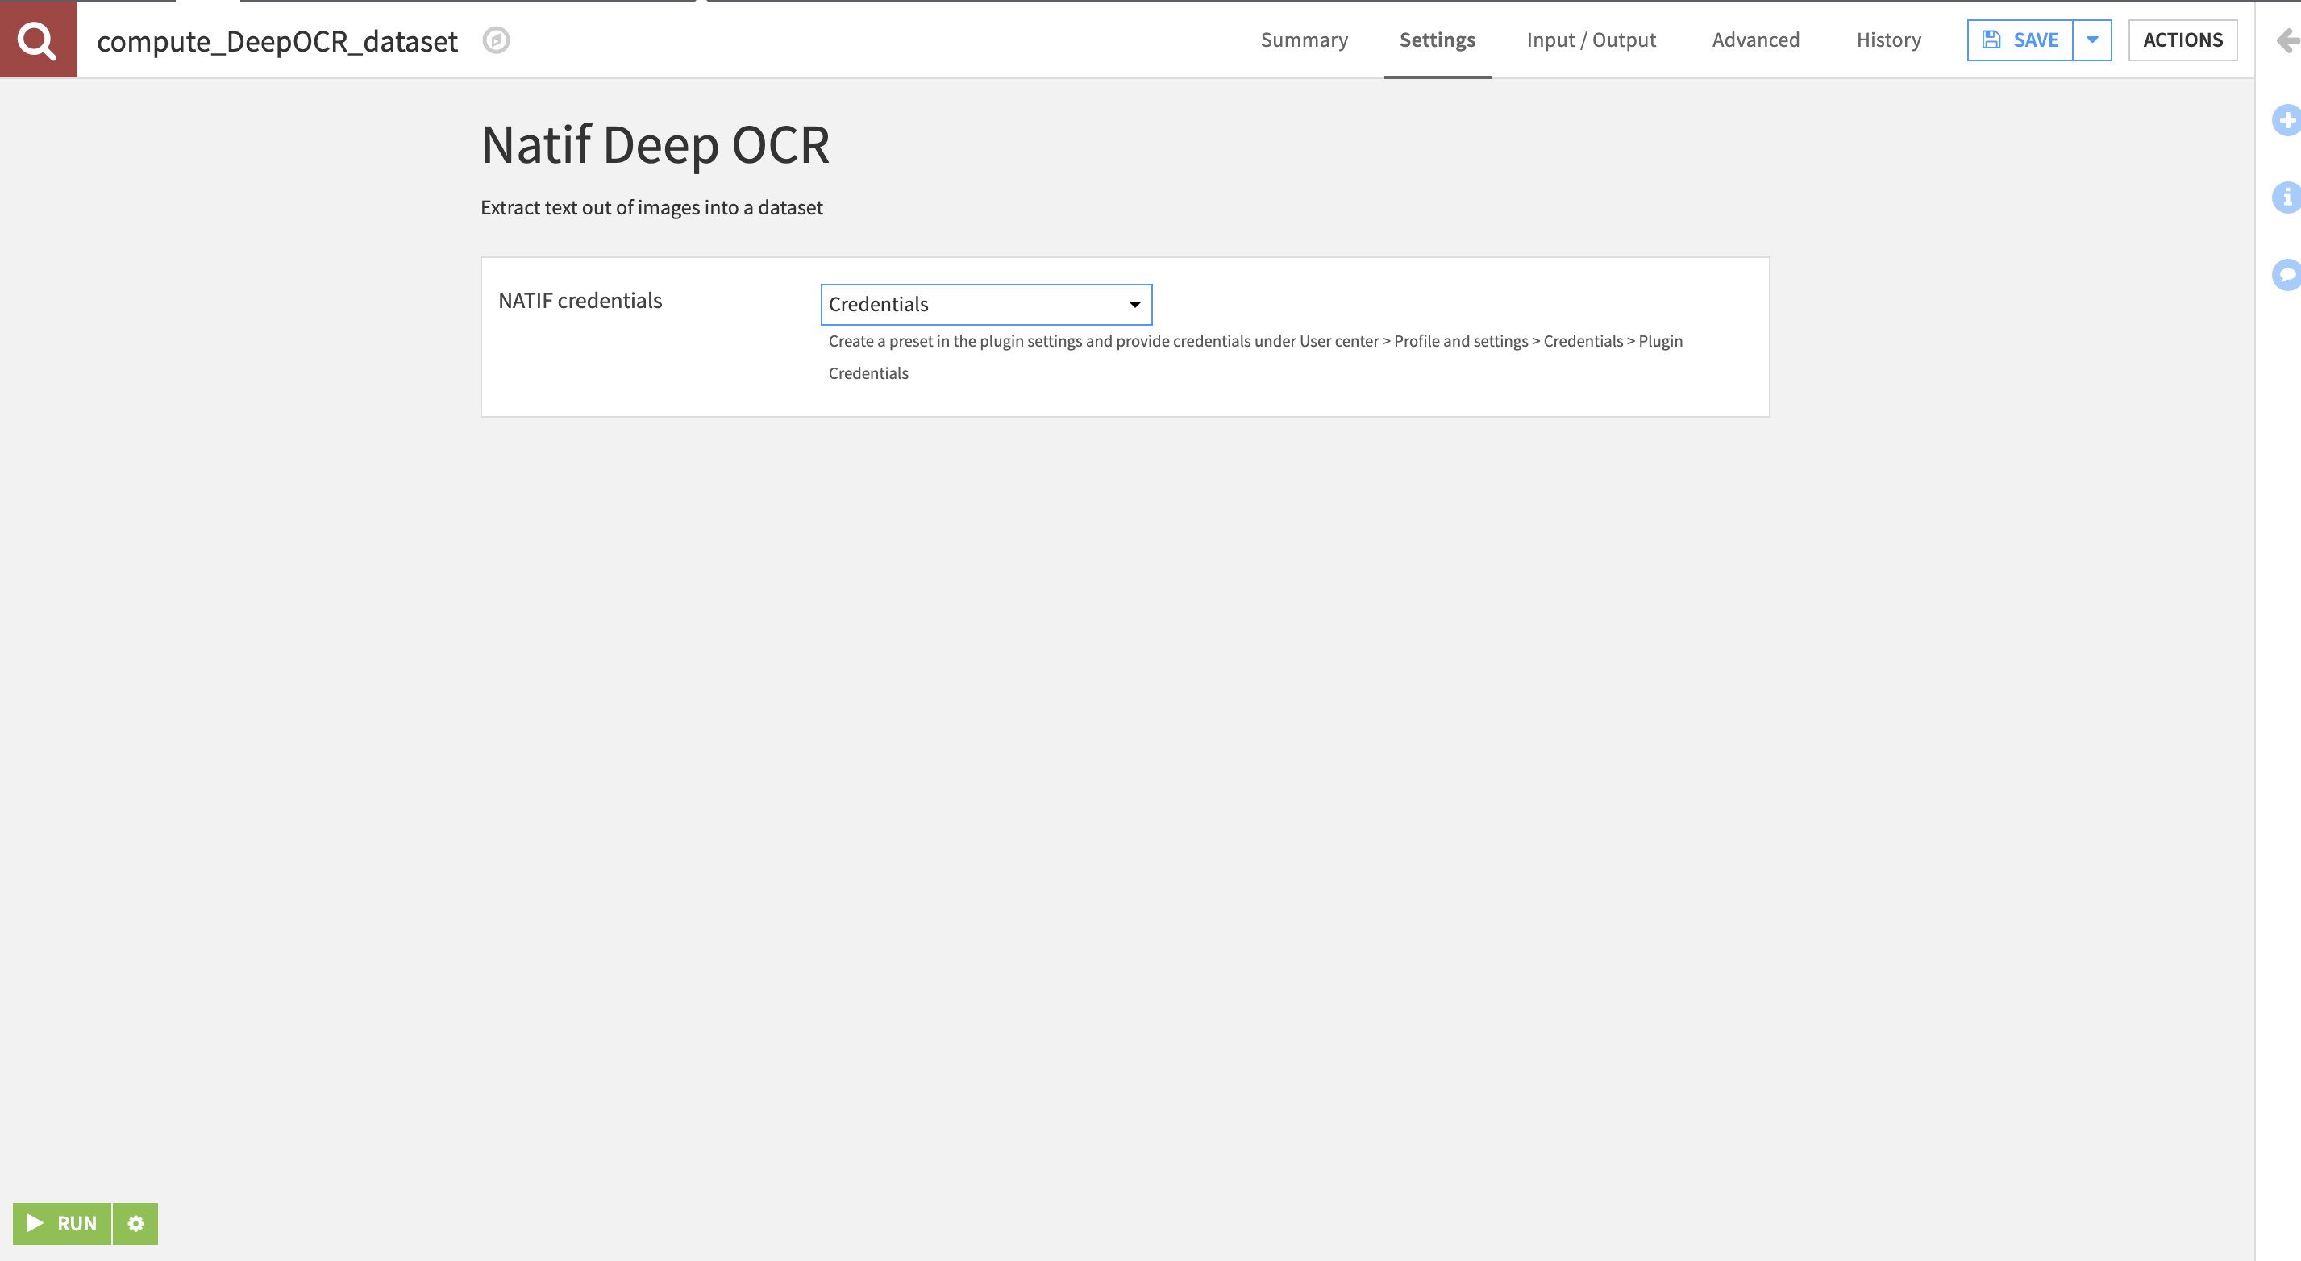The height and width of the screenshot is (1261, 2301).
Task: Save the recipe with the SAVE button
Action: pyautogui.click(x=2020, y=40)
